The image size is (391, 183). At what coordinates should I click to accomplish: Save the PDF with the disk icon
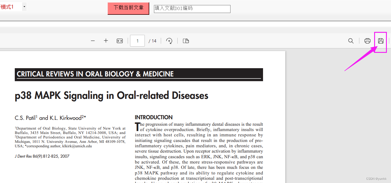[x=381, y=41]
